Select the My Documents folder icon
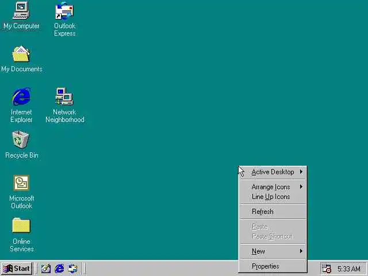Viewport: 368px width, 276px height. (21, 53)
